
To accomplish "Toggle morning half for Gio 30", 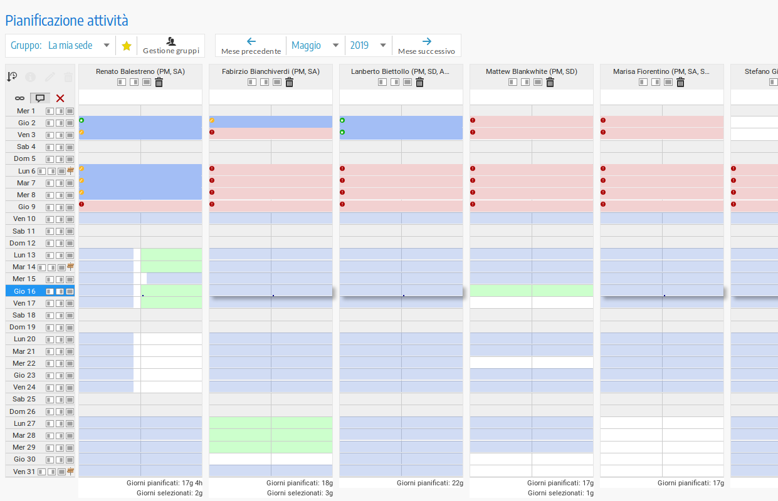I will point(50,460).
